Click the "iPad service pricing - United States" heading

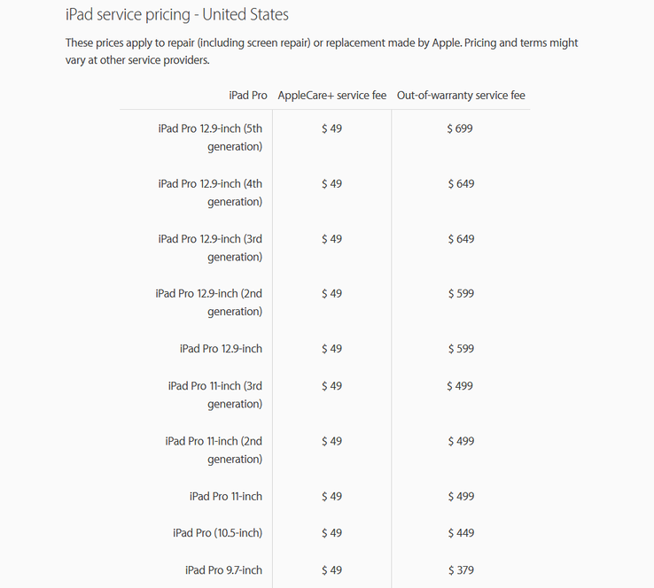pyautogui.click(x=176, y=15)
